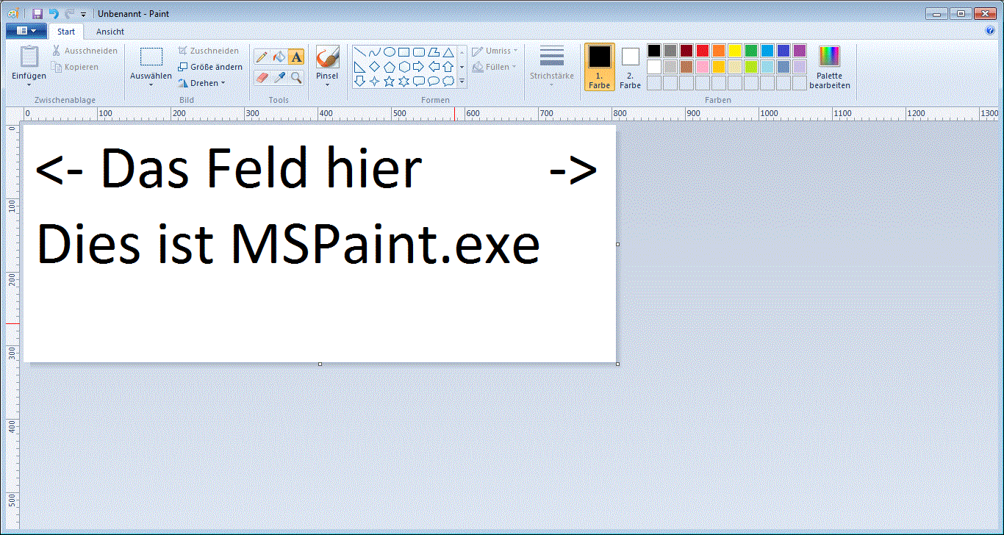
Task: Activate the Text tool
Action: click(x=295, y=57)
